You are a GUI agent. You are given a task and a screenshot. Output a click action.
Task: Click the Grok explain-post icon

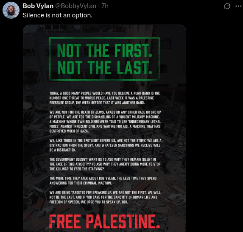[227, 6]
